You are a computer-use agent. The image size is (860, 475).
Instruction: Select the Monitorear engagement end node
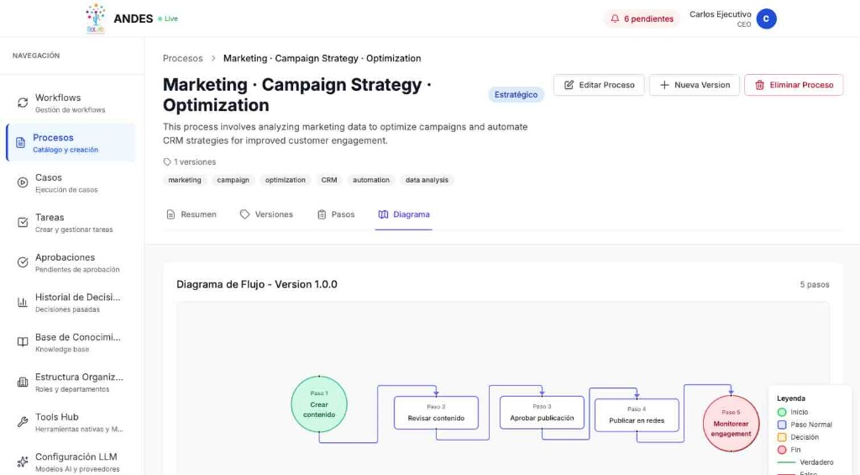click(x=731, y=423)
